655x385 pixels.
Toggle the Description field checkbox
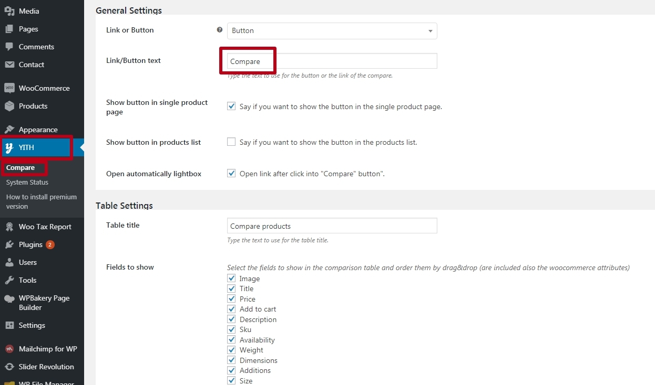[x=231, y=319]
